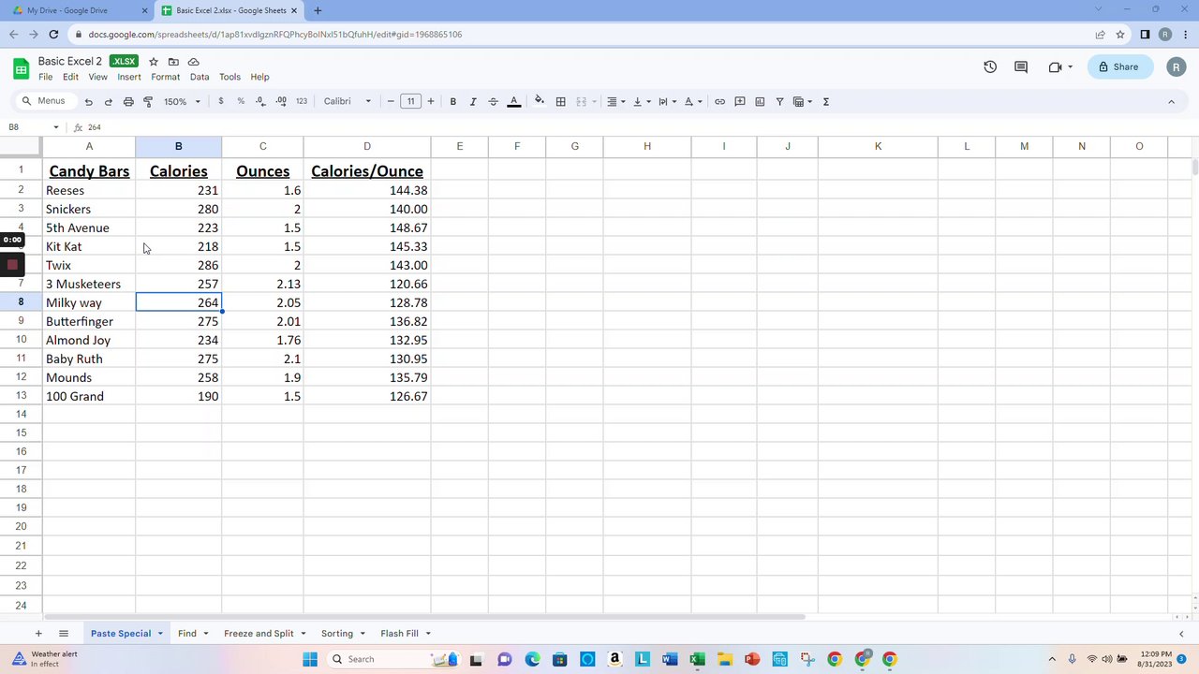Image resolution: width=1199 pixels, height=674 pixels.
Task: Toggle italic formatting
Action: 473,101
